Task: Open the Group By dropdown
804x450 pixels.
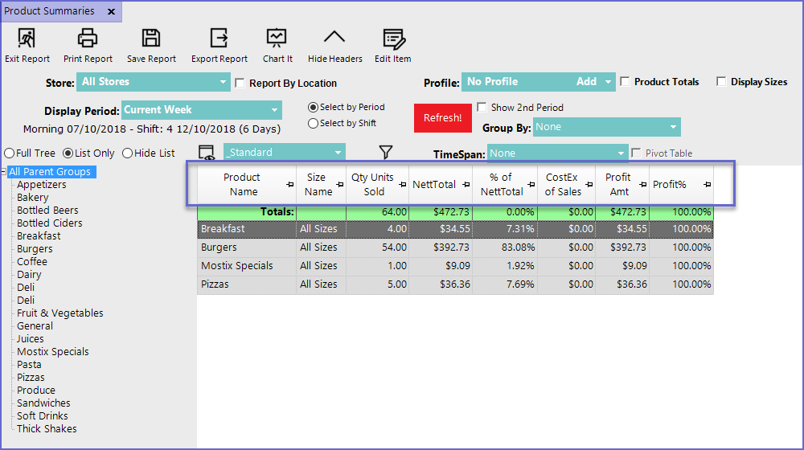Action: (x=606, y=127)
